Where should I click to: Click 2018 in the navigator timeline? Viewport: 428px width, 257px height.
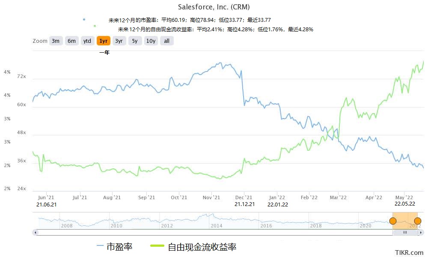pyautogui.click(x=316, y=226)
